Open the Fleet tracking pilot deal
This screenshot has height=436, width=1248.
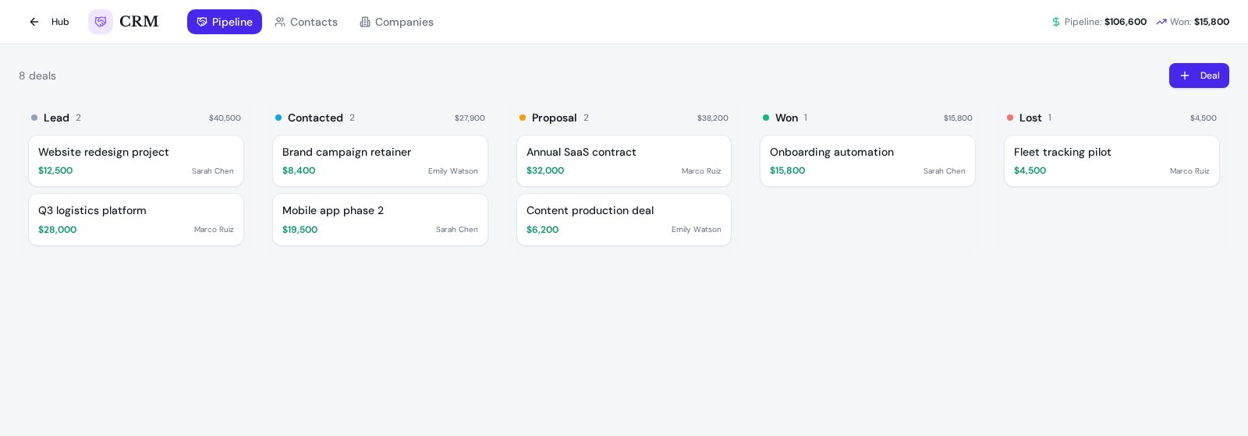click(1111, 161)
